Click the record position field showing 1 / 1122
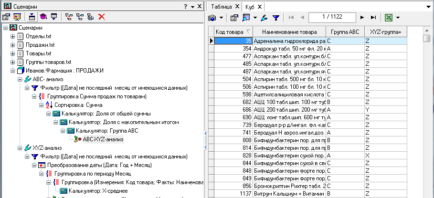This screenshot has width=434, height=198. [x=332, y=17]
